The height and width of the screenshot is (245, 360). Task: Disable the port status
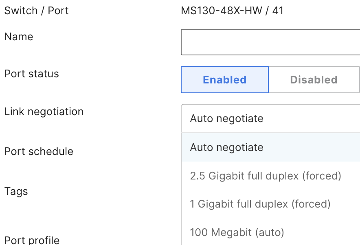click(314, 79)
